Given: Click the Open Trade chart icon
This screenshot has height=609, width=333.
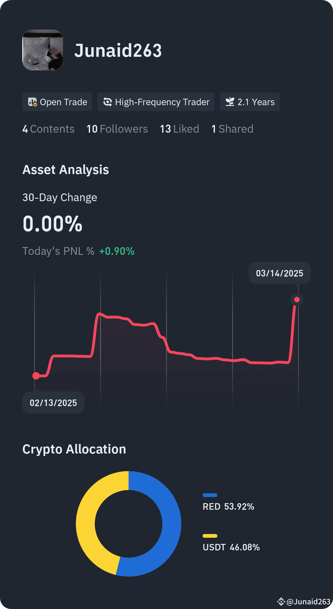Looking at the screenshot, I should tap(32, 102).
